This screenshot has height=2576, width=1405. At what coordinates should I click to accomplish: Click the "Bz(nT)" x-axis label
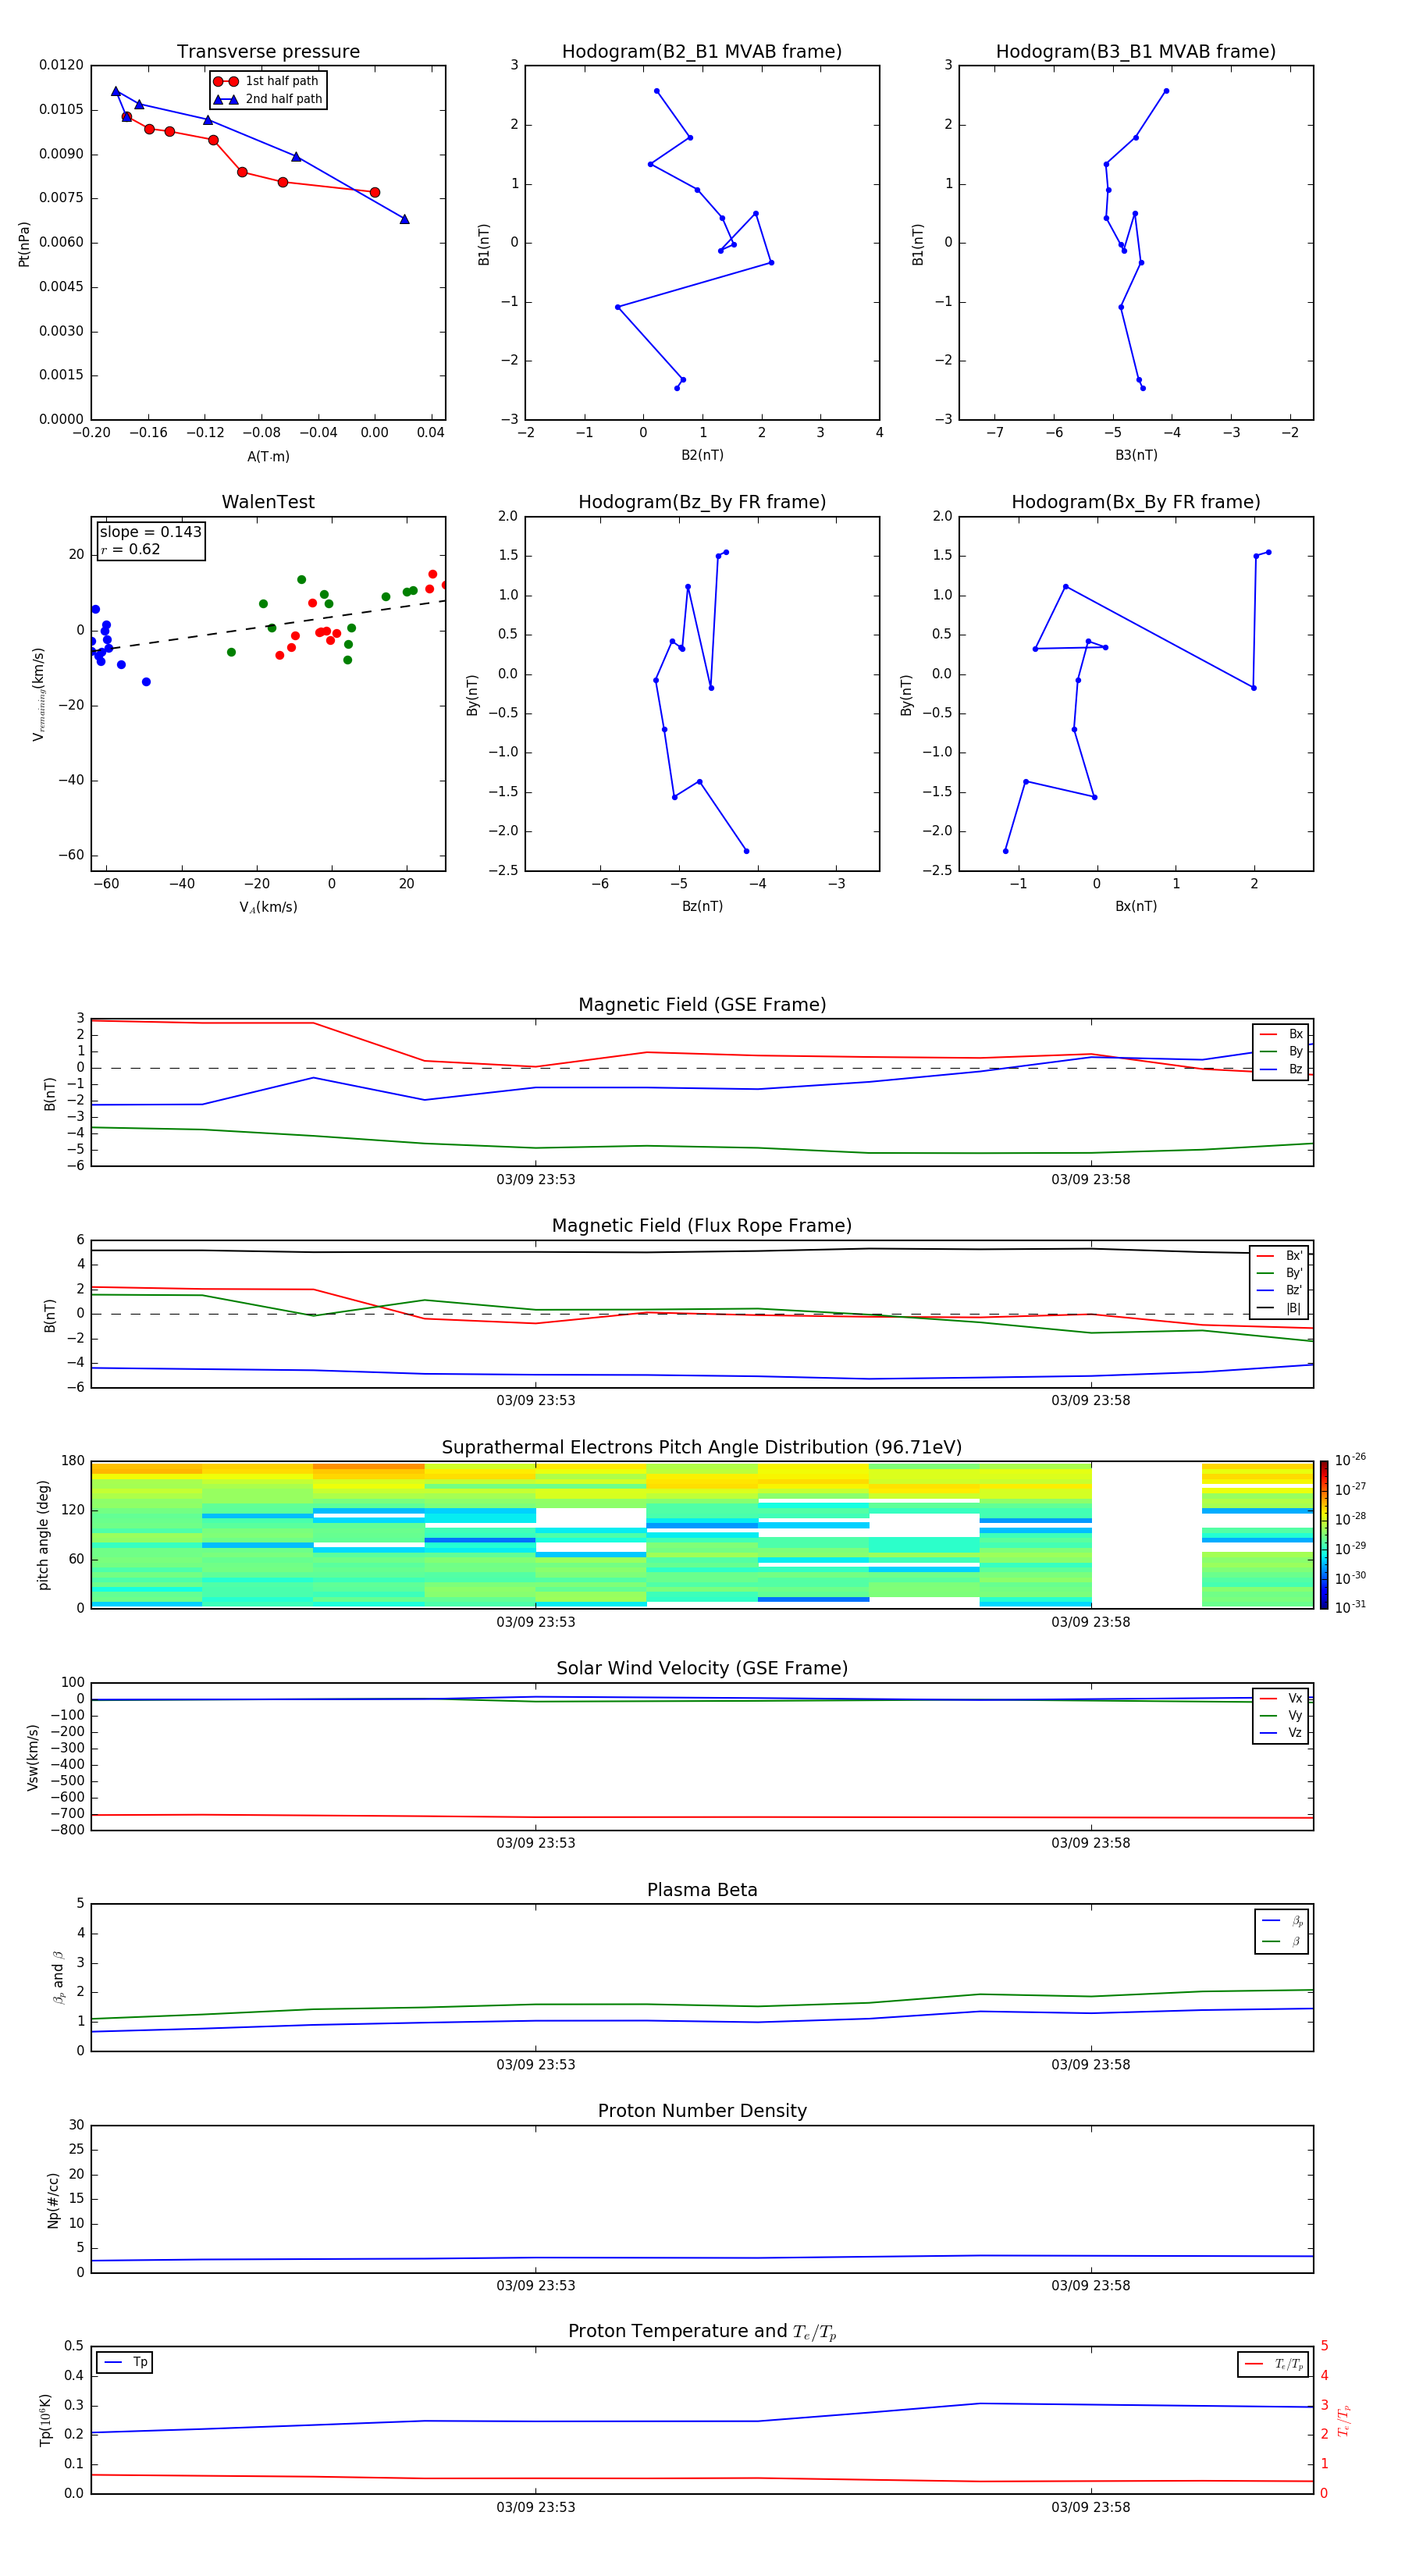[702, 906]
